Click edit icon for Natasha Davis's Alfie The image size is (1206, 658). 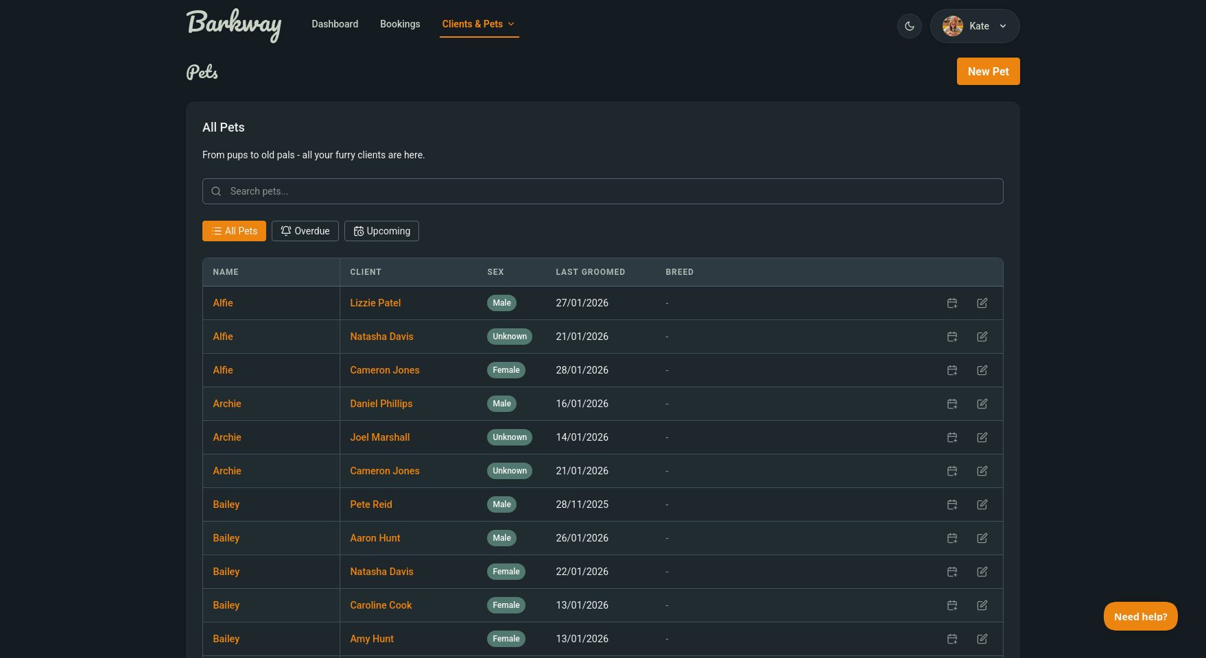(982, 337)
